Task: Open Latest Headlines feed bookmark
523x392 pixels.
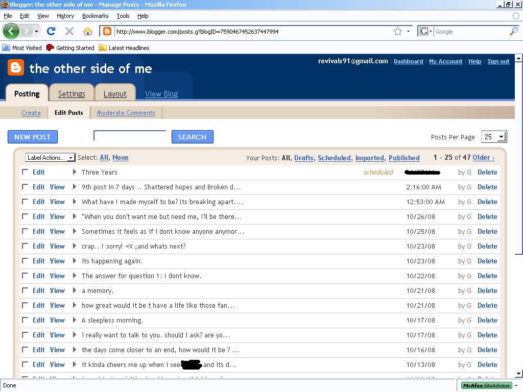Action: (124, 47)
